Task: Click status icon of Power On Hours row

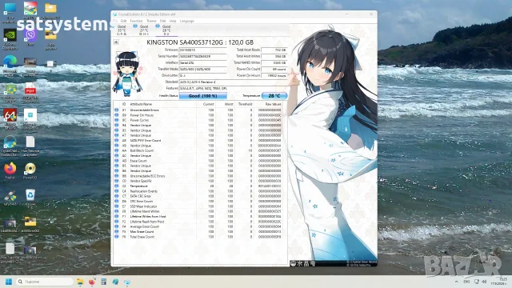Action: [x=117, y=115]
